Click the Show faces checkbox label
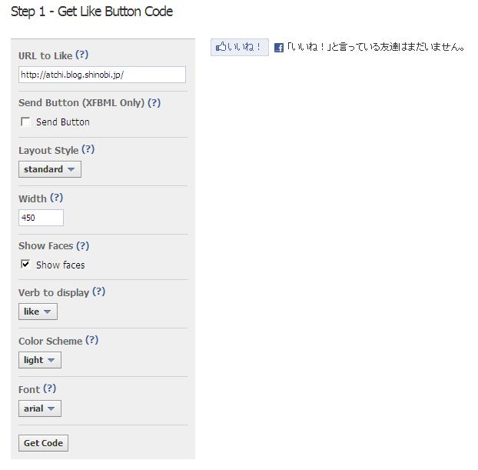The width and height of the screenshot is (478, 470). (61, 265)
